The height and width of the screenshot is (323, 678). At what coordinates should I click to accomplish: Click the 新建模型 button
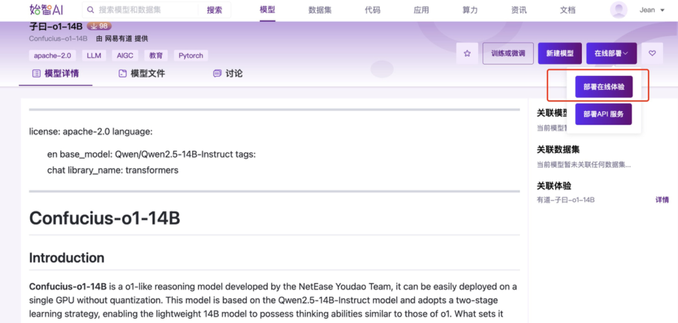[x=560, y=53]
